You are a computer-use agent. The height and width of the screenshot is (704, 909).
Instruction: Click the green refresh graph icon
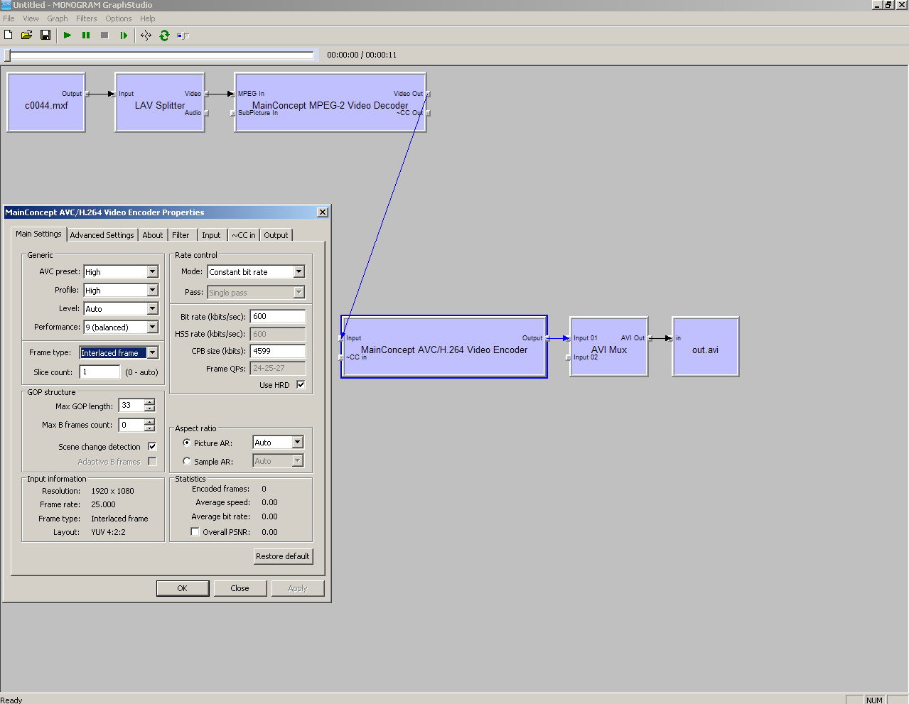tap(164, 35)
